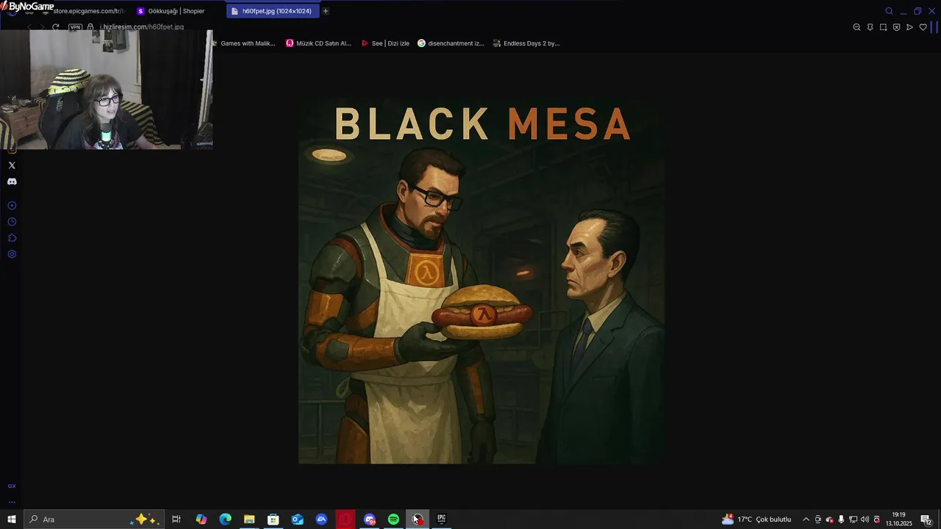Open Müzik CD Satın Al bookmark
Image resolution: width=941 pixels, height=529 pixels.
[318, 43]
